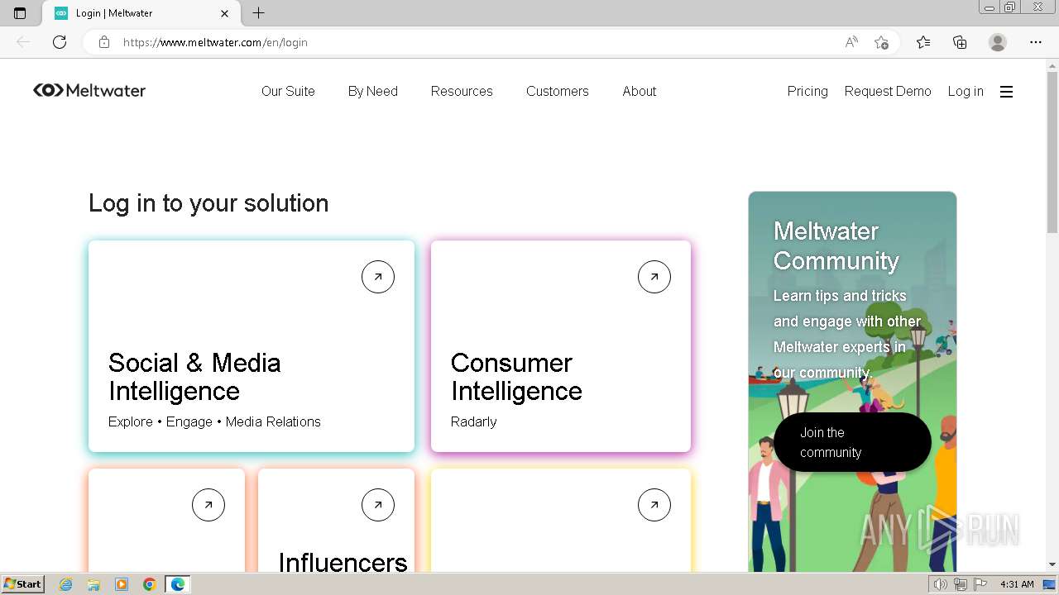View site information lock icon
Viewport: 1059px width, 595px height.
click(x=104, y=42)
